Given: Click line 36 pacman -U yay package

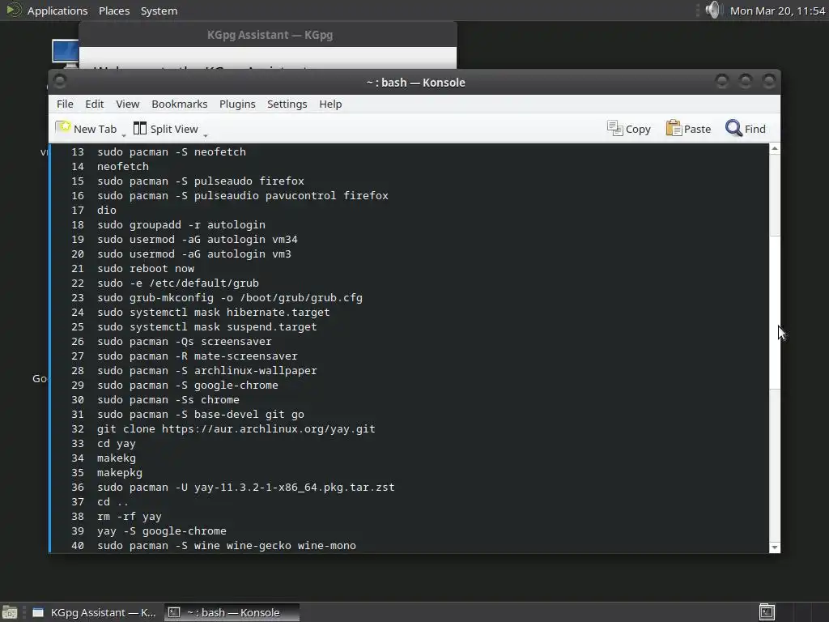Looking at the screenshot, I should 246,488.
